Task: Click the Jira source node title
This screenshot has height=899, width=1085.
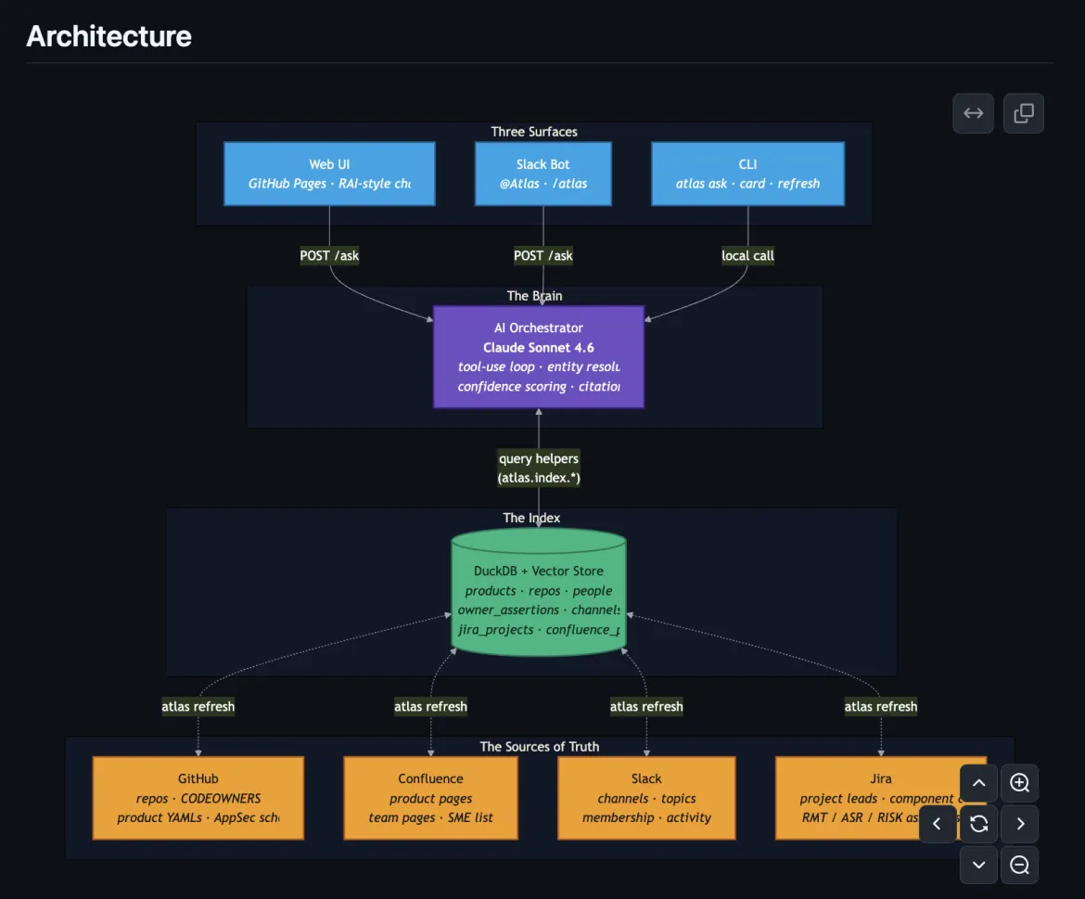Action: tap(881, 778)
